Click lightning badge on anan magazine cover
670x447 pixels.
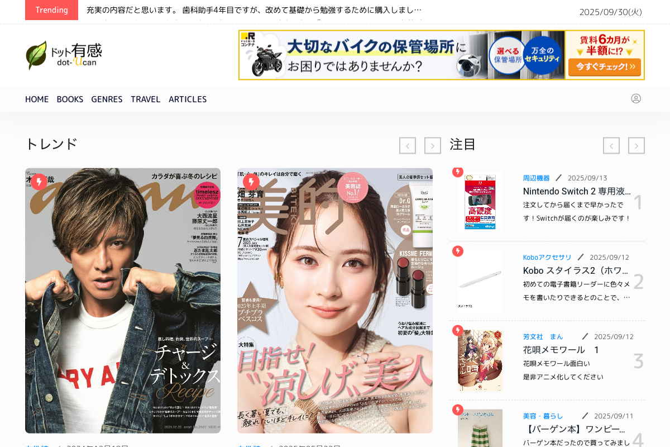39,182
